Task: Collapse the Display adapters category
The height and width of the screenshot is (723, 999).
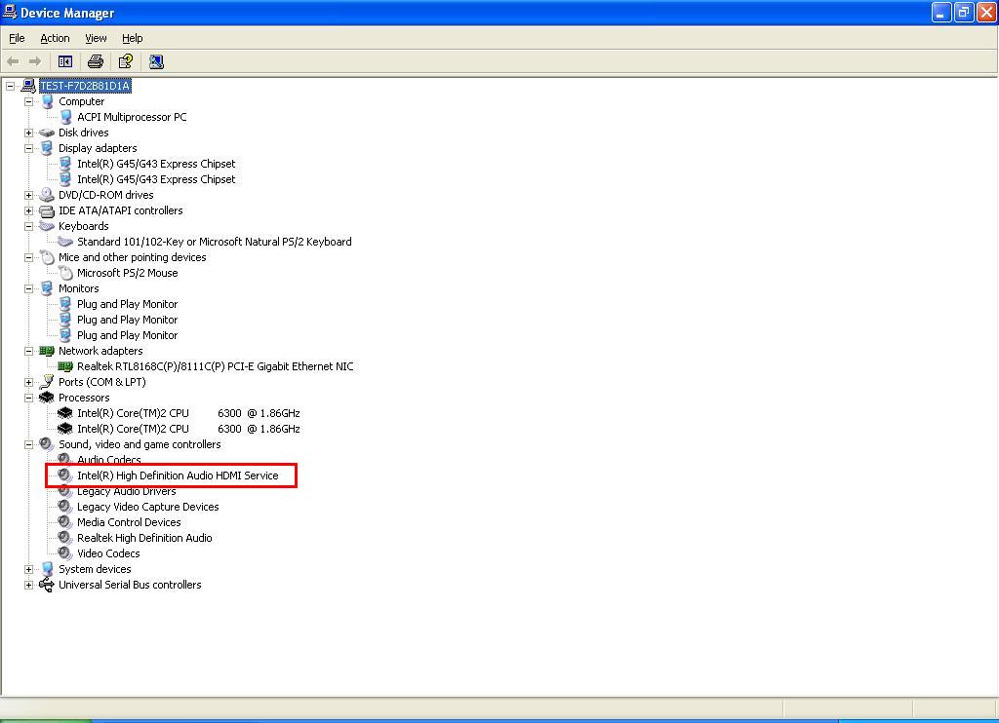Action: [28, 148]
